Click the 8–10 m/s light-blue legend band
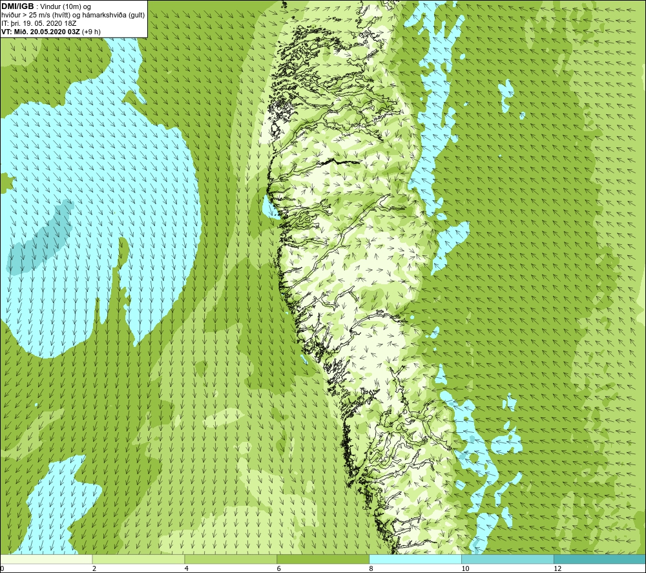This screenshot has height=573, width=646. (x=415, y=559)
